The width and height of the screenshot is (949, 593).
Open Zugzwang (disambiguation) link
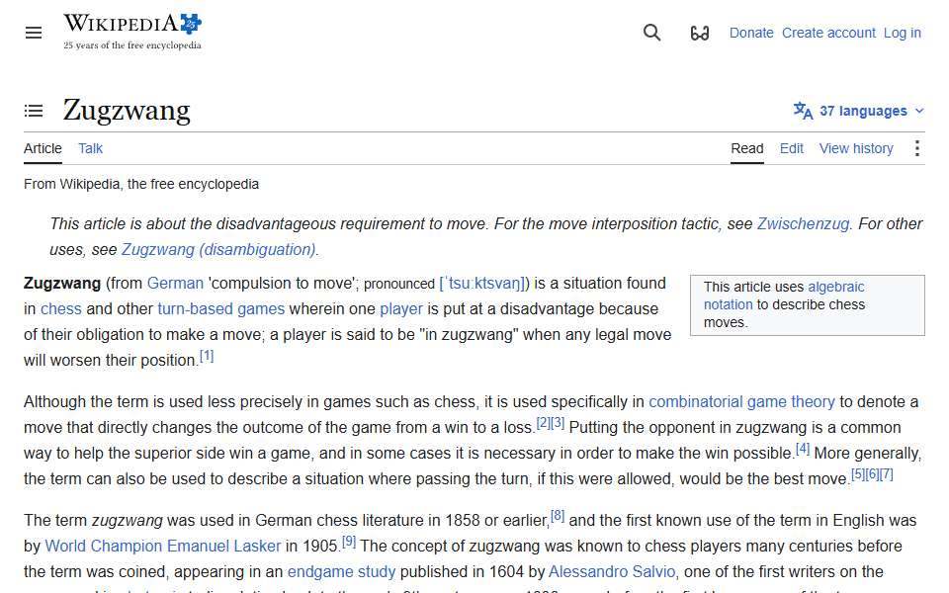tap(218, 249)
